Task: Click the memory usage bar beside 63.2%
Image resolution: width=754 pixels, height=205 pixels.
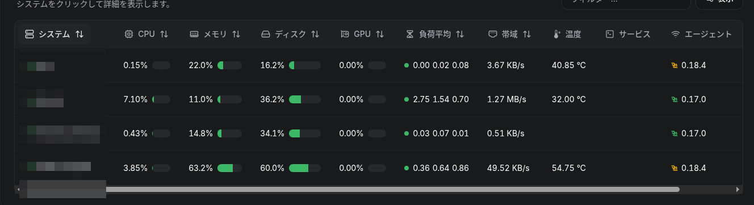Action: coord(229,168)
